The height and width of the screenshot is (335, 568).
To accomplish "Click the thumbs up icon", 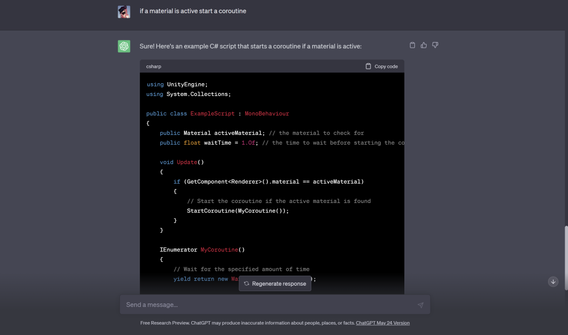I will click(423, 45).
